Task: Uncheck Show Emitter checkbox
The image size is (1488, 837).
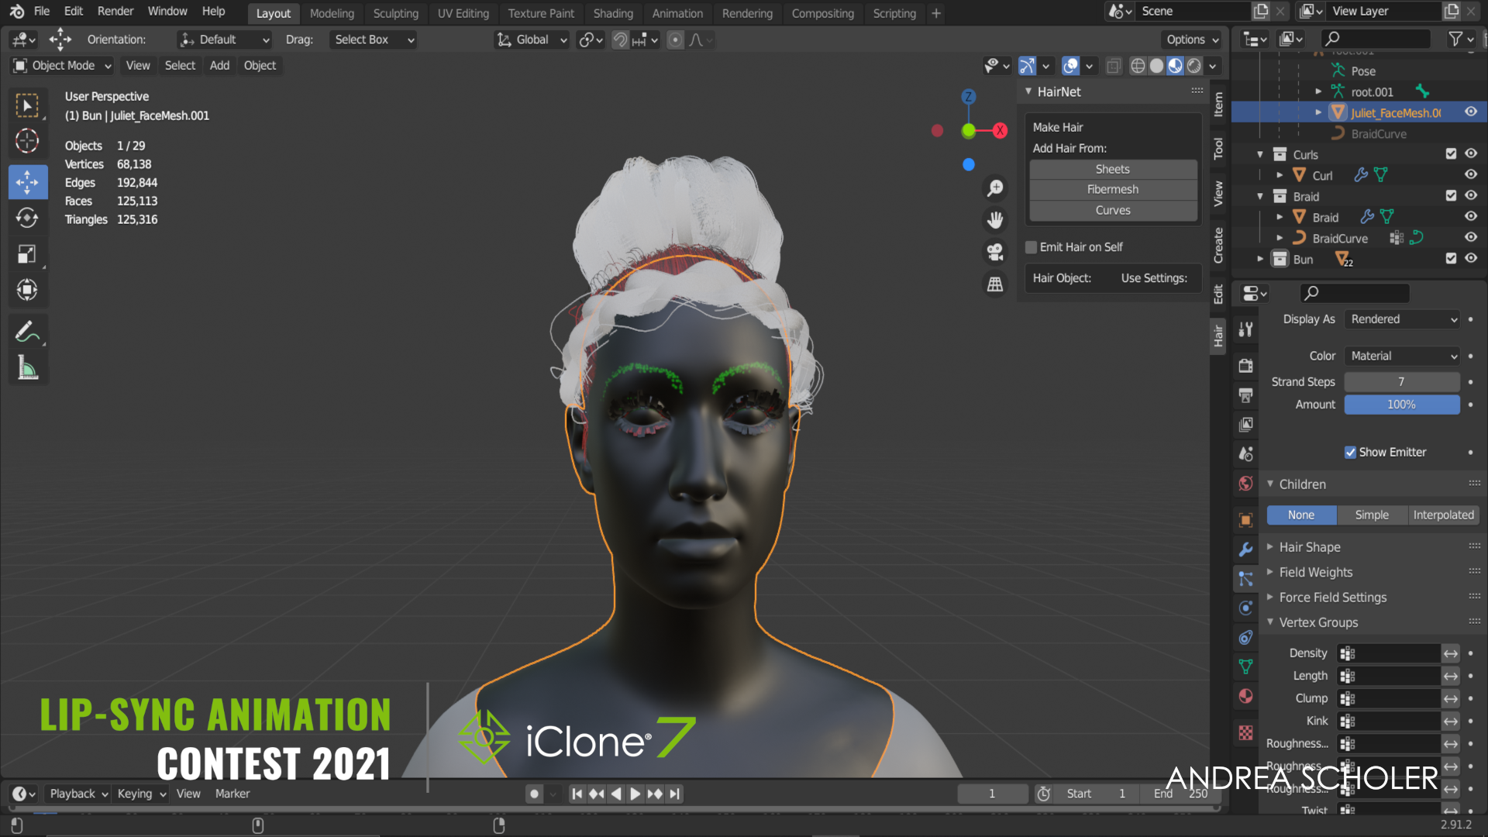Action: (1350, 453)
